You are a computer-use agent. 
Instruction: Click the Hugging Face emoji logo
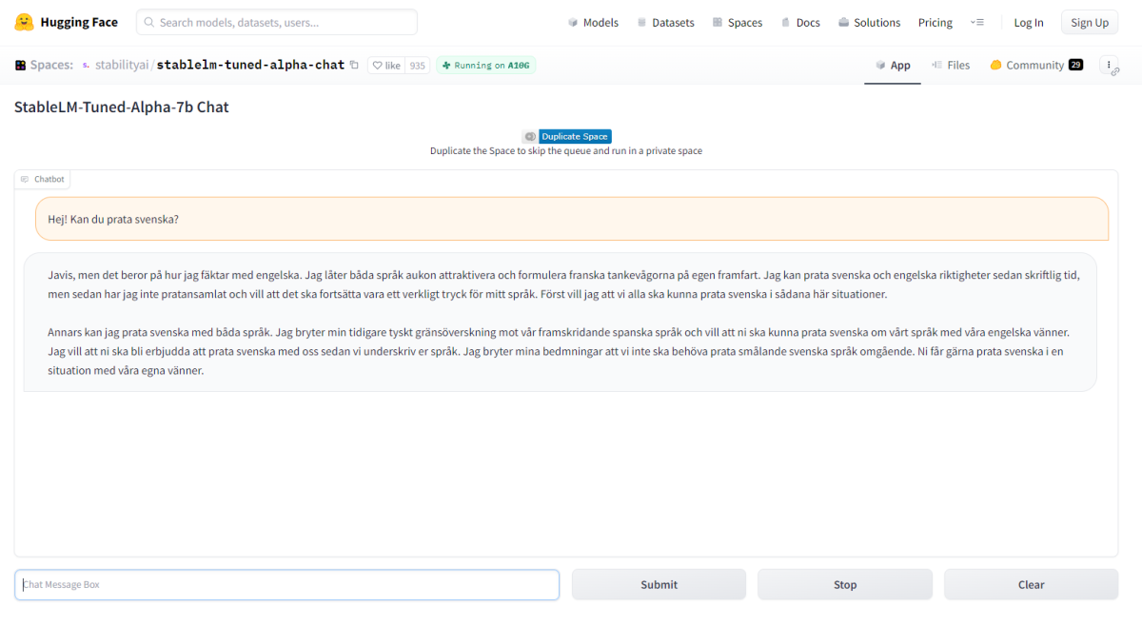coord(24,22)
